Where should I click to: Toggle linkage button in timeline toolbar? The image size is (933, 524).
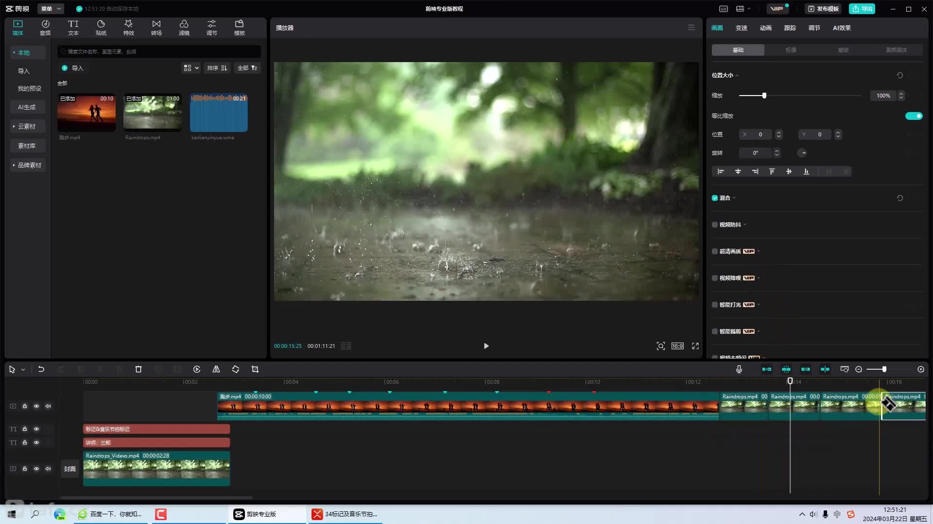pos(806,369)
